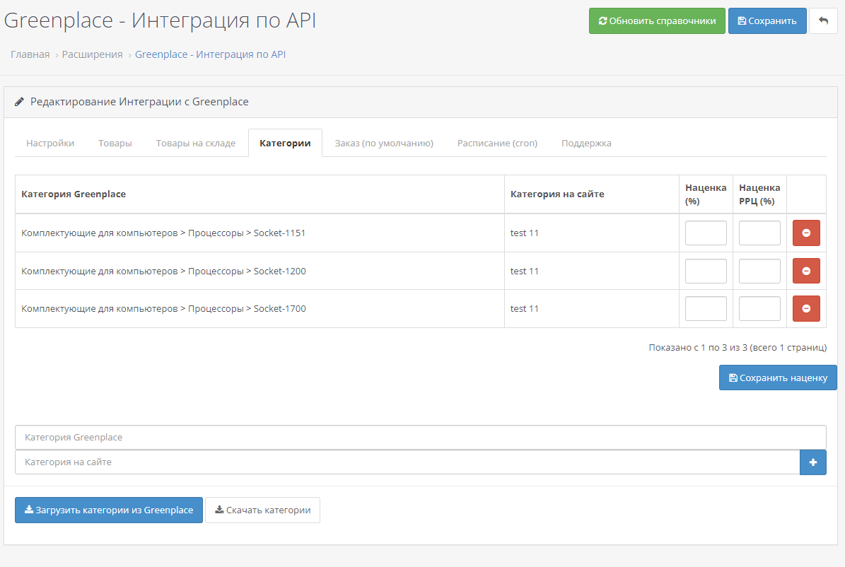Remove the Socket-1151 category mapping
The image size is (845, 567).
(806, 233)
